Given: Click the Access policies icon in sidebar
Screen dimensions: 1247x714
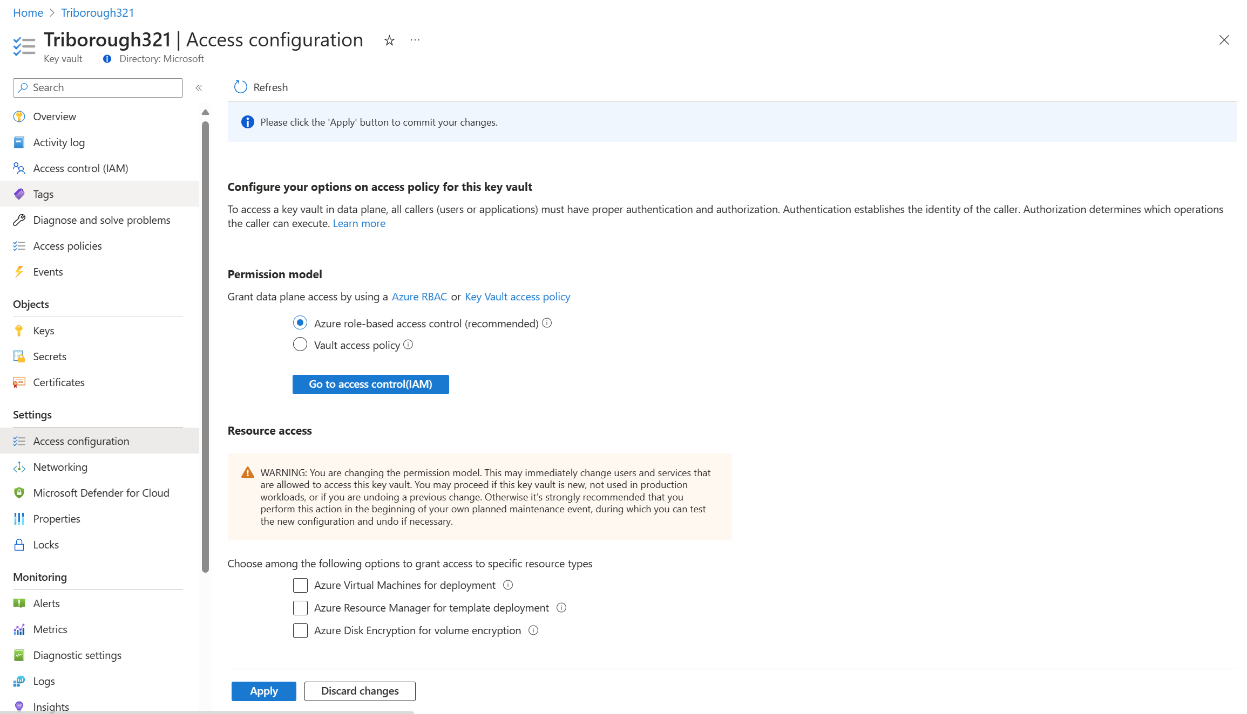Looking at the screenshot, I should click(x=19, y=245).
